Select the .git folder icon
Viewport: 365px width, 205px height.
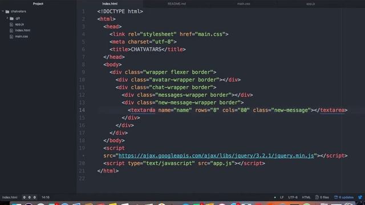(x=11, y=18)
